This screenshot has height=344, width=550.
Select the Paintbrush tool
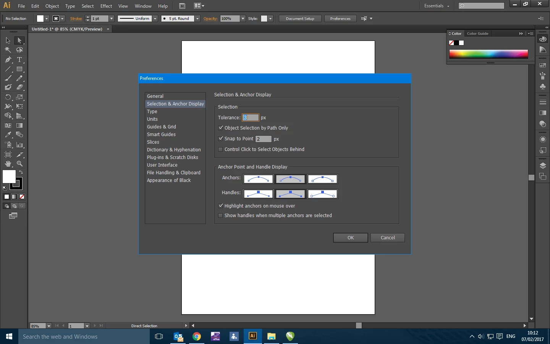8,78
